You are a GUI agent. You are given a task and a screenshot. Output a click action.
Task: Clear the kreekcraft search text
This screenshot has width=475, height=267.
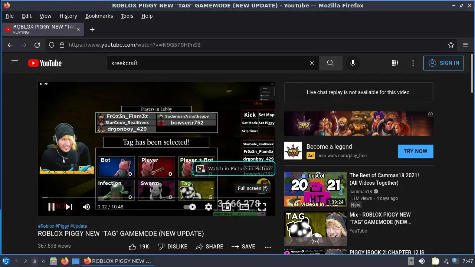pyautogui.click(x=312, y=63)
